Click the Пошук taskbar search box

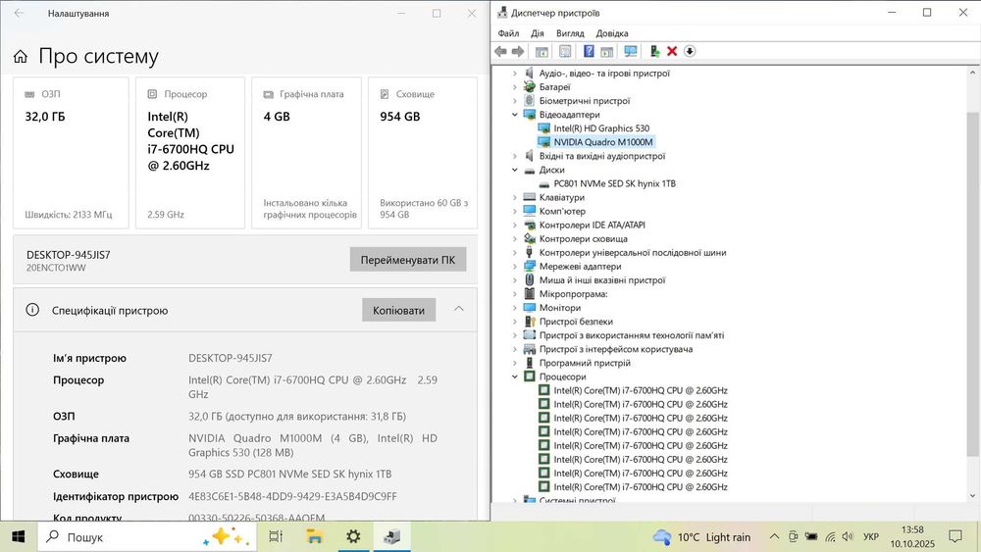(147, 537)
